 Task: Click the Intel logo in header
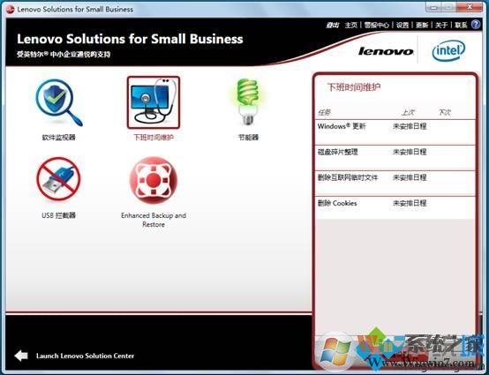[x=448, y=51]
